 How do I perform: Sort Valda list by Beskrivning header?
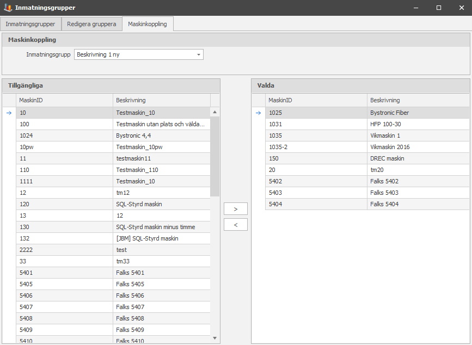418,100
